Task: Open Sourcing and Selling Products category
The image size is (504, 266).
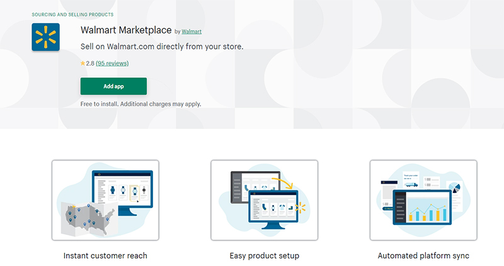Action: (72, 14)
